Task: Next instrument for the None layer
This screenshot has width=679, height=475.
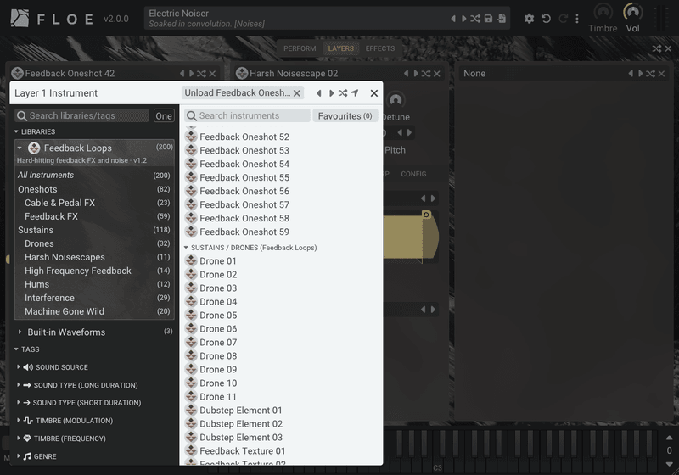Action: [641, 74]
